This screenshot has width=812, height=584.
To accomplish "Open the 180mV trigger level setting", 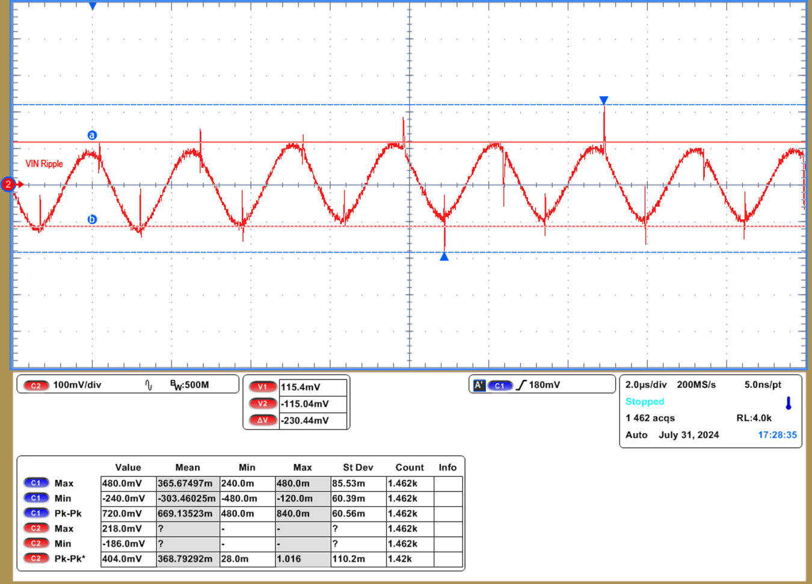I will 544,385.
